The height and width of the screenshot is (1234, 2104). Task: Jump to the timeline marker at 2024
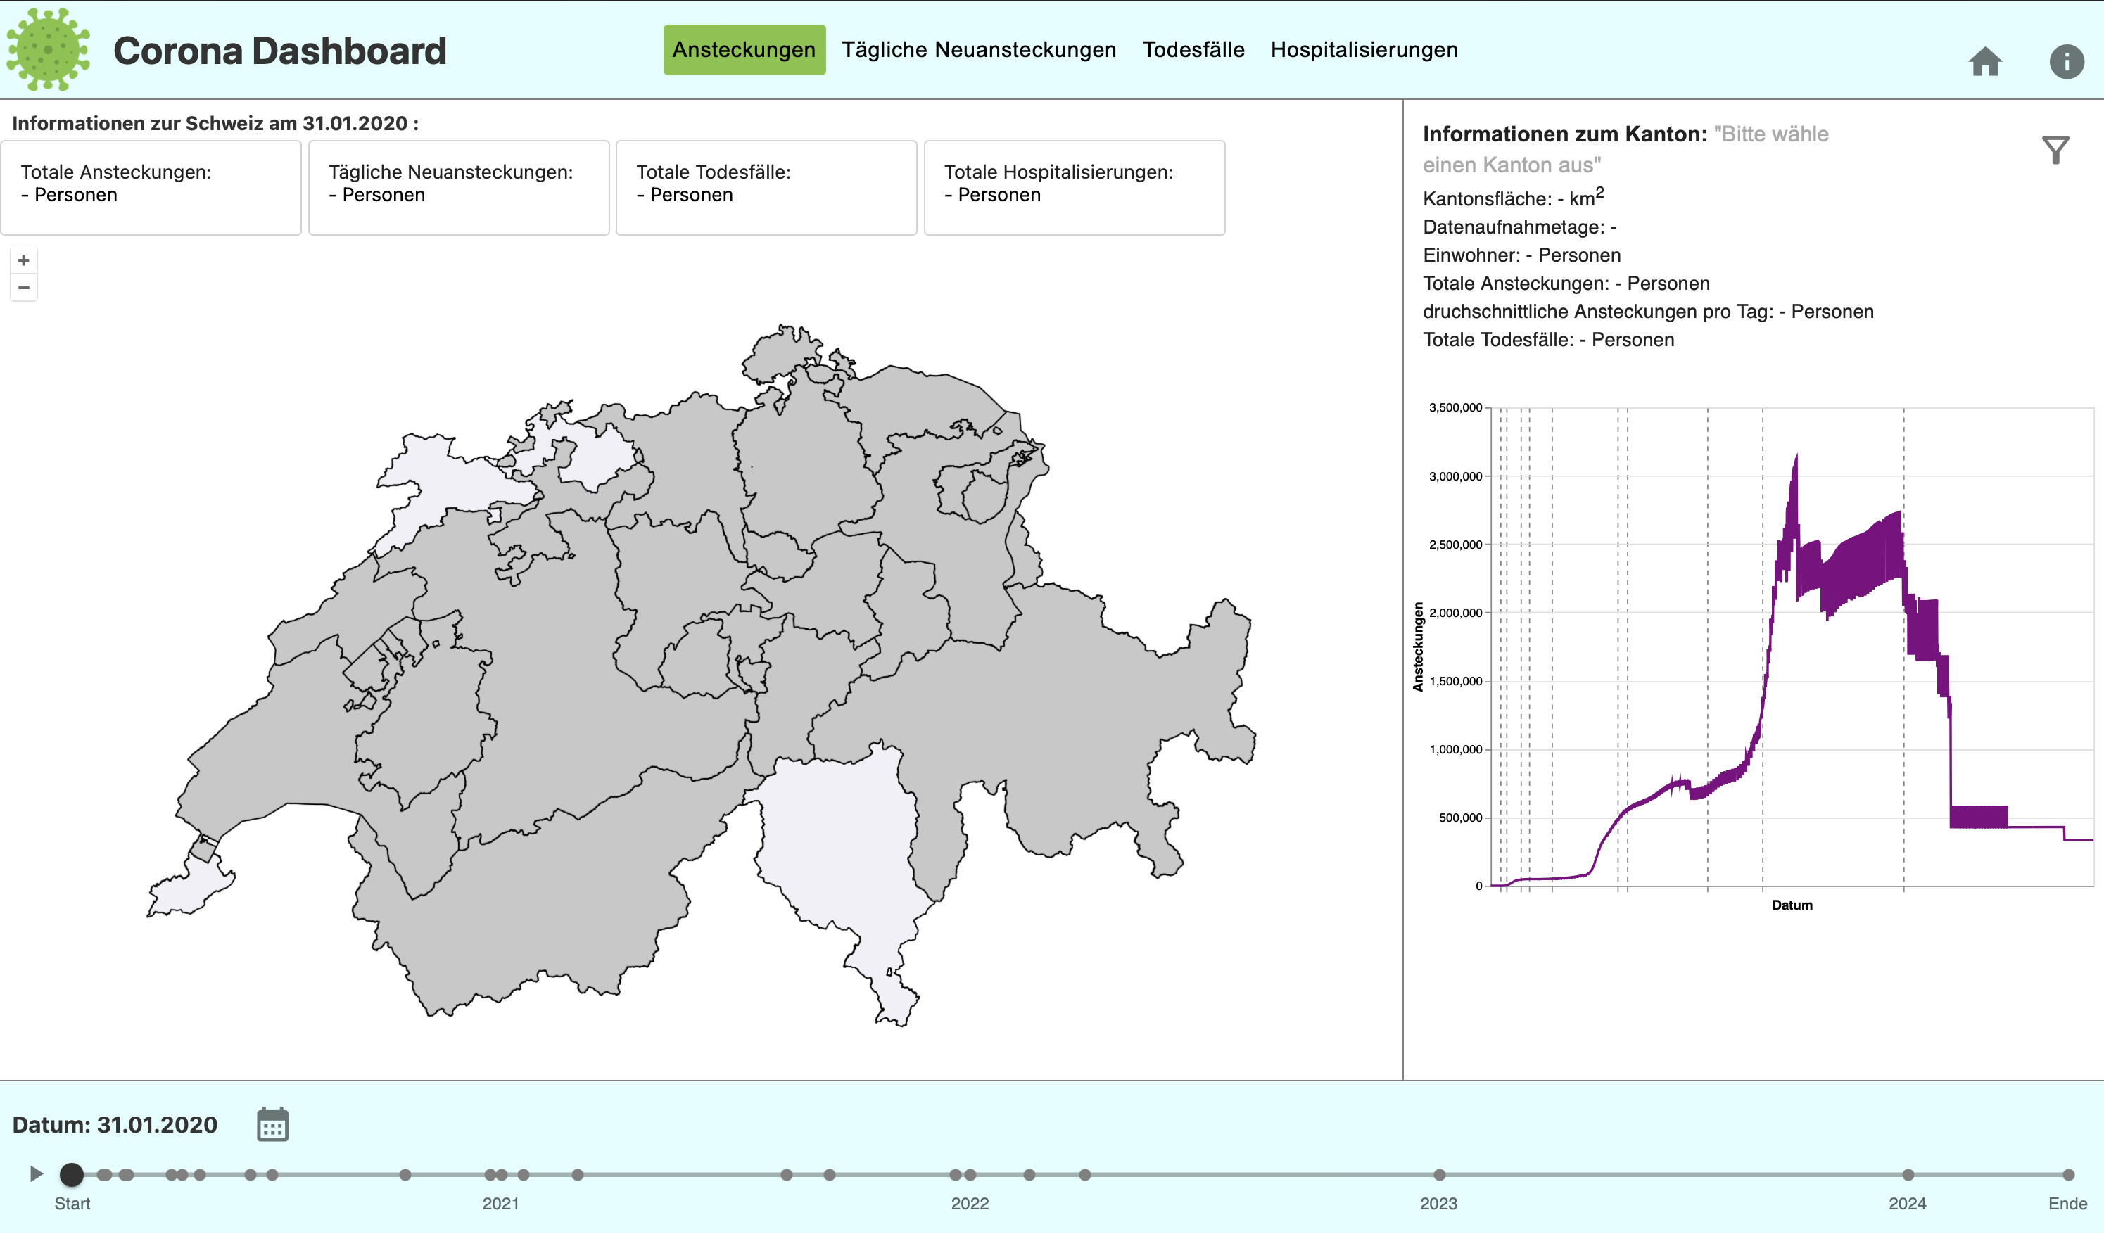pyautogui.click(x=1908, y=1175)
